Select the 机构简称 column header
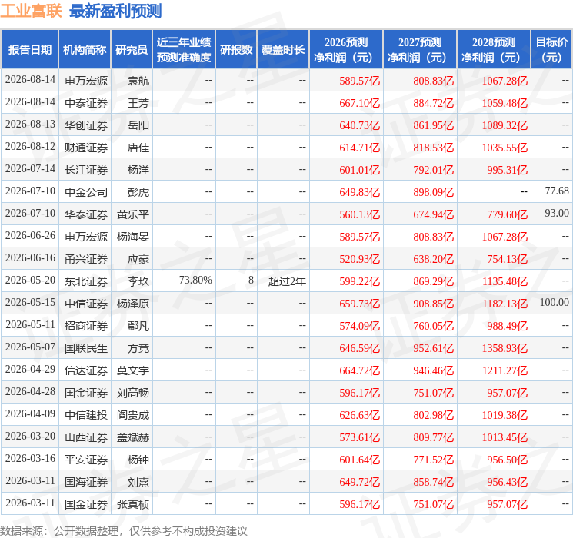The image size is (573, 538). (85, 50)
